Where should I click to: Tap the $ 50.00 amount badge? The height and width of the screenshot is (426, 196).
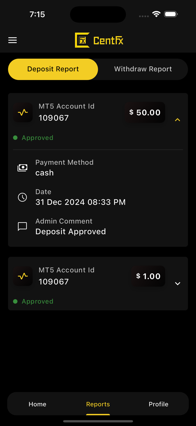145,112
